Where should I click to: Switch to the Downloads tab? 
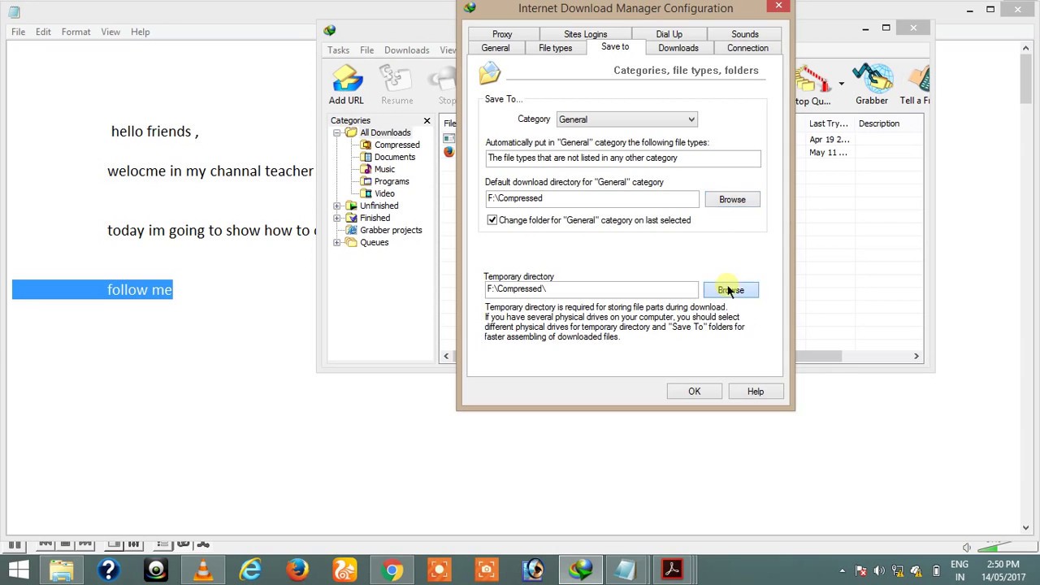[678, 48]
